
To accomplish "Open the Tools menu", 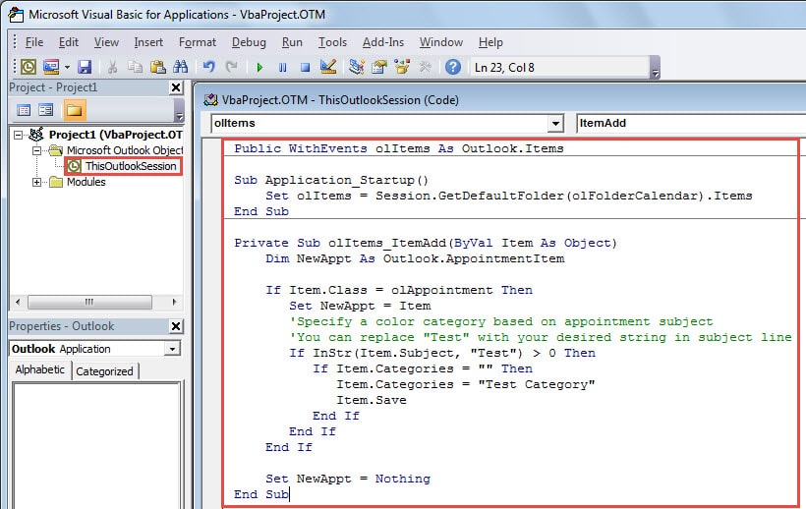I will point(332,42).
